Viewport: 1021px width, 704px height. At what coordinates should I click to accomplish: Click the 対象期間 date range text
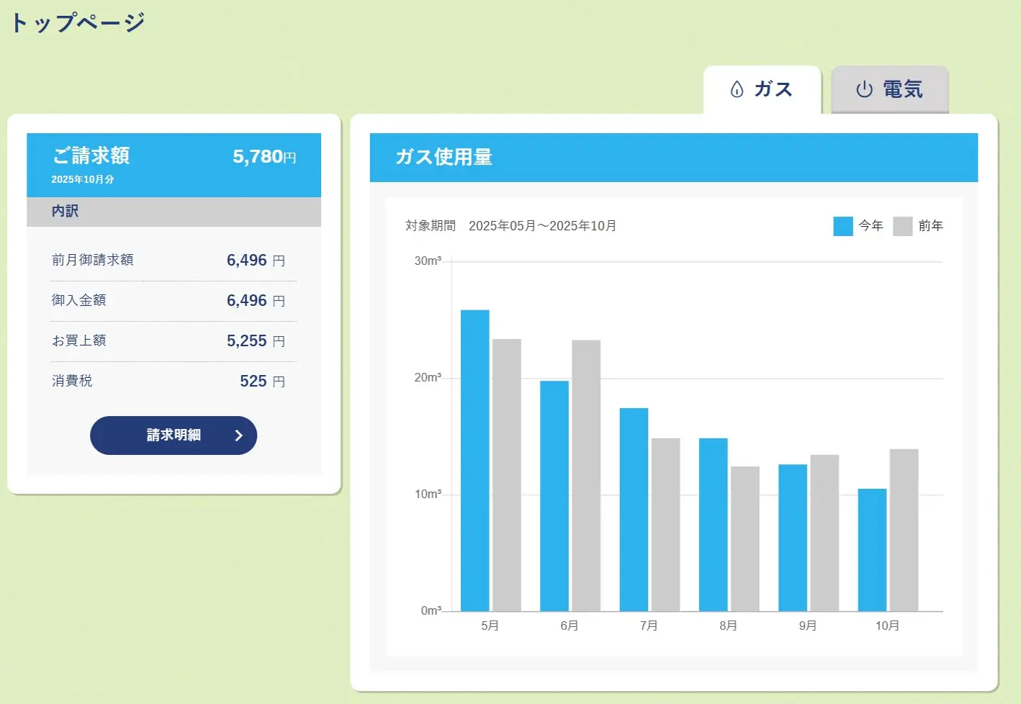click(x=510, y=226)
